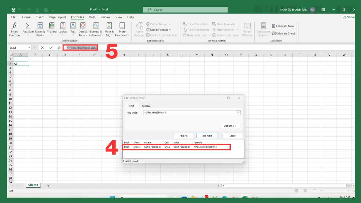Viewport: 361px width, 203px height.
Task: Expand search Options >> in dialog
Action: pyautogui.click(x=230, y=126)
